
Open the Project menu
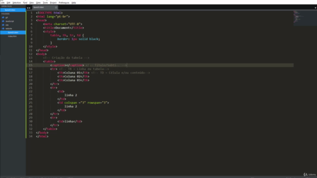[x=53, y=2]
